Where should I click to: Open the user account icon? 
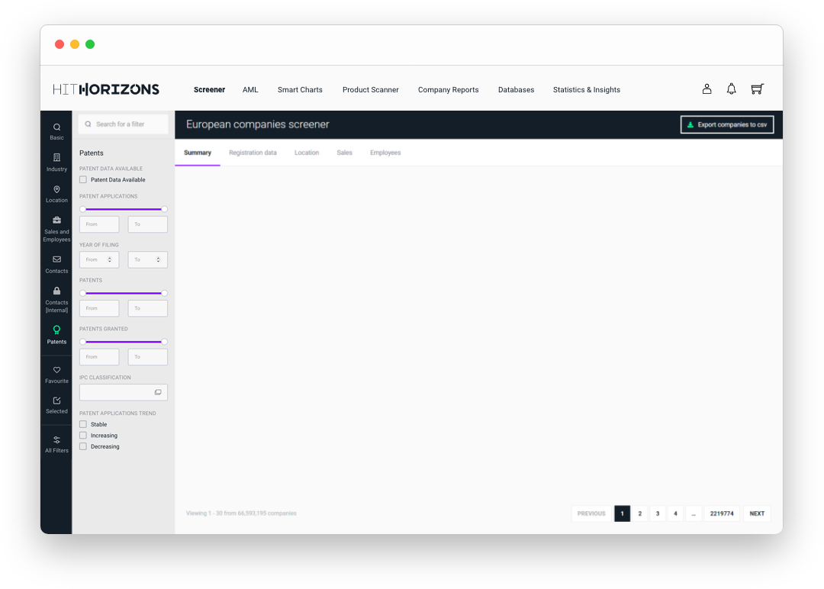pyautogui.click(x=707, y=89)
